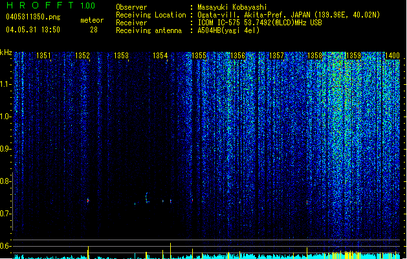
Task: Click the kHz axis unit label
Action: [6, 52]
